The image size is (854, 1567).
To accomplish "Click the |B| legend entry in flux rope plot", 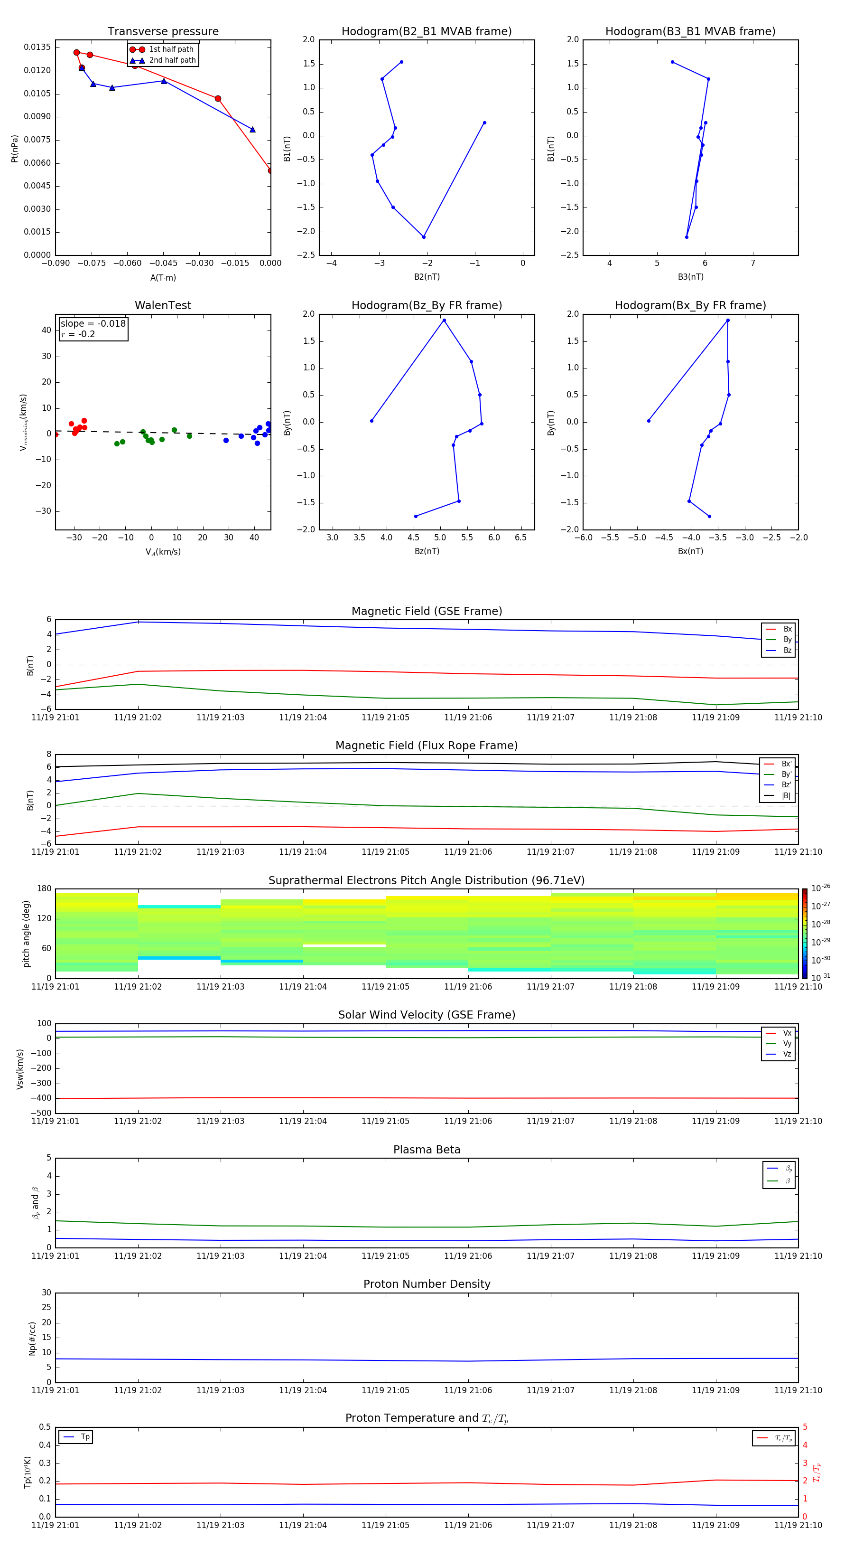I will point(778,796).
